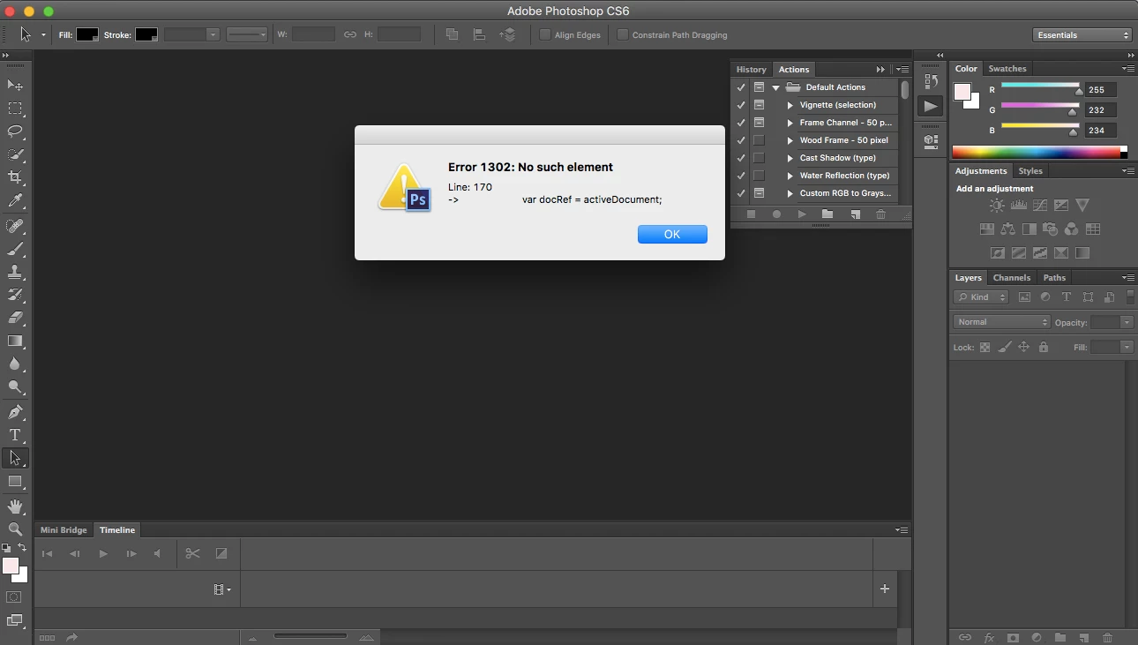Screen dimensions: 1138x645
Task: Select the Eyedropper tool
Action: tap(15, 201)
